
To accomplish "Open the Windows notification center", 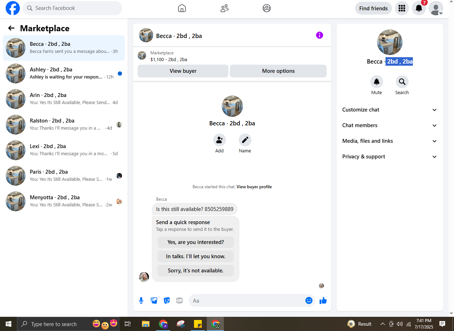I will (442, 324).
